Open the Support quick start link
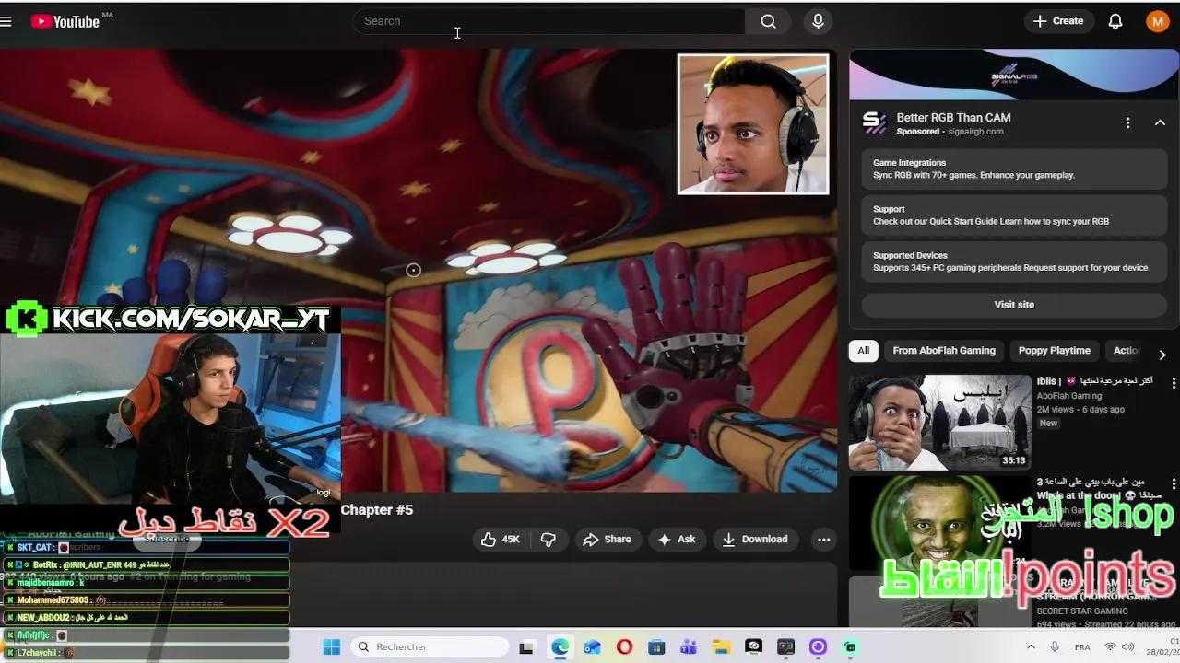The image size is (1180, 663). 1014,215
